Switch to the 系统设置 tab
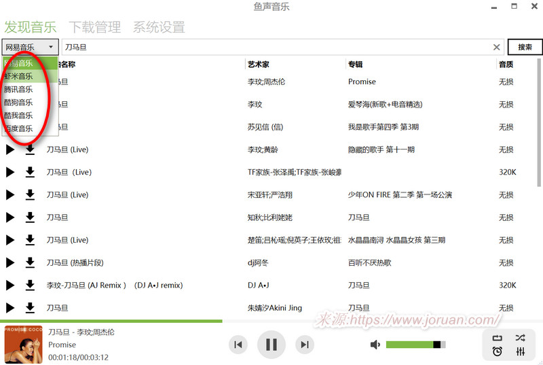The image size is (543, 365). (159, 27)
